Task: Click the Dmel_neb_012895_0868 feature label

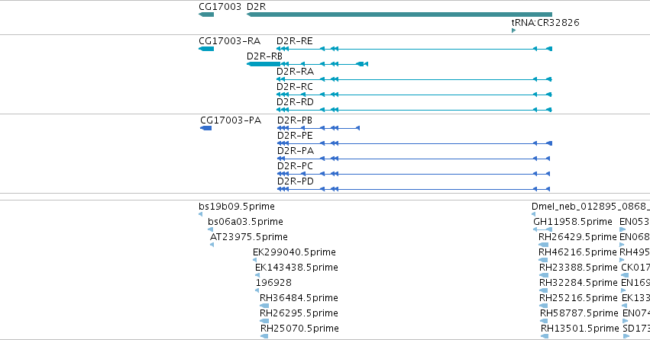Action: click(590, 207)
